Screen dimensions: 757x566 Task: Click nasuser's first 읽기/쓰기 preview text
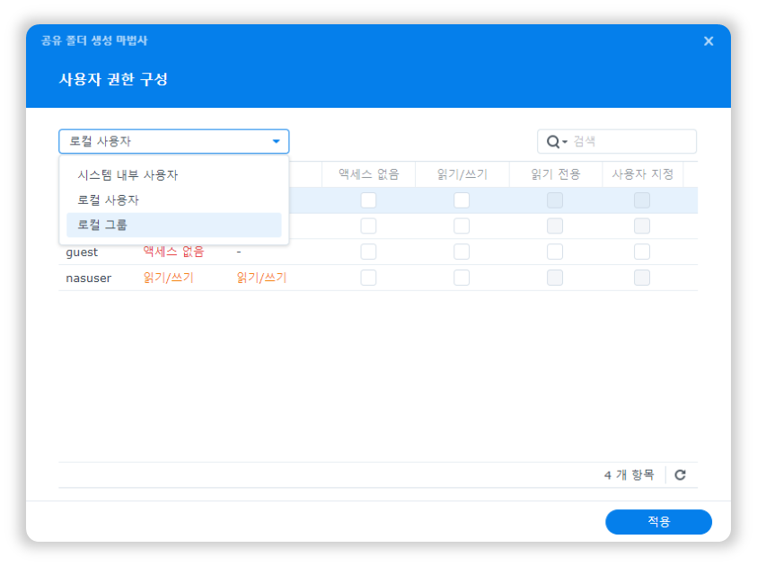tap(169, 278)
